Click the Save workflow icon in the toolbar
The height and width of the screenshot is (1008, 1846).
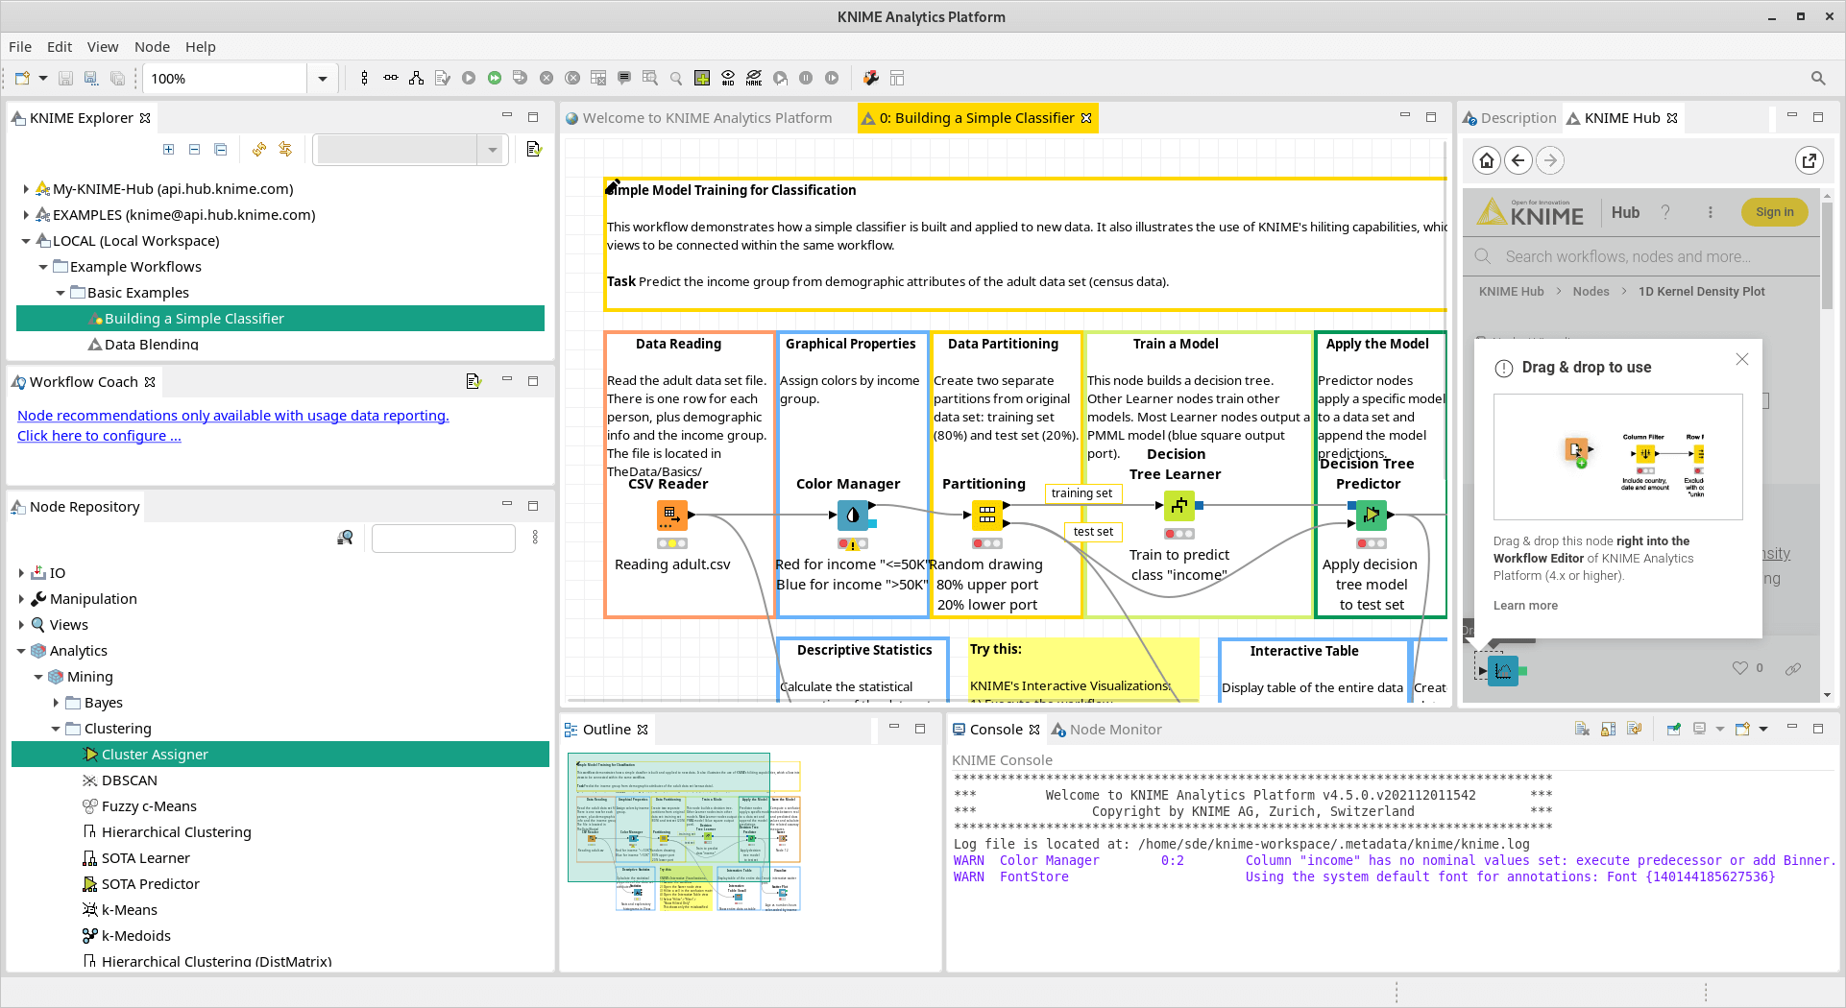[65, 79]
